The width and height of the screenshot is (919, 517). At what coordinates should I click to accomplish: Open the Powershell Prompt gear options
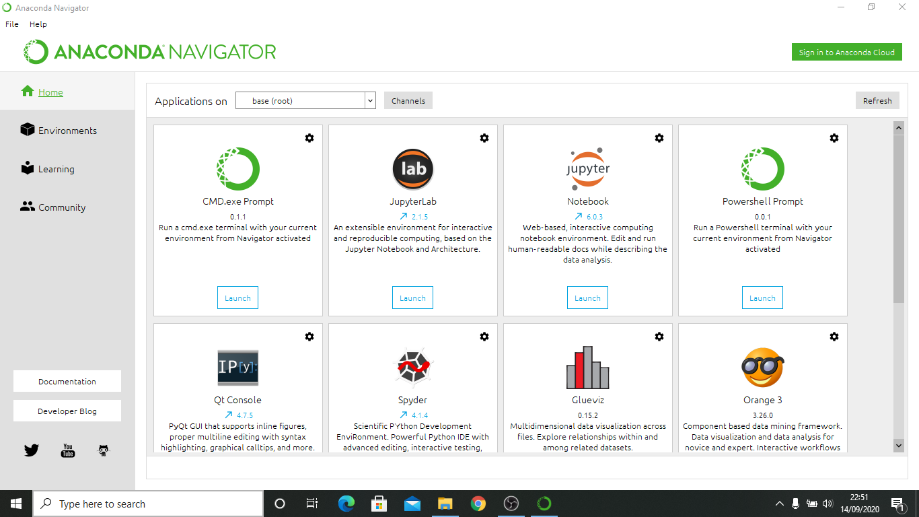pyautogui.click(x=834, y=138)
